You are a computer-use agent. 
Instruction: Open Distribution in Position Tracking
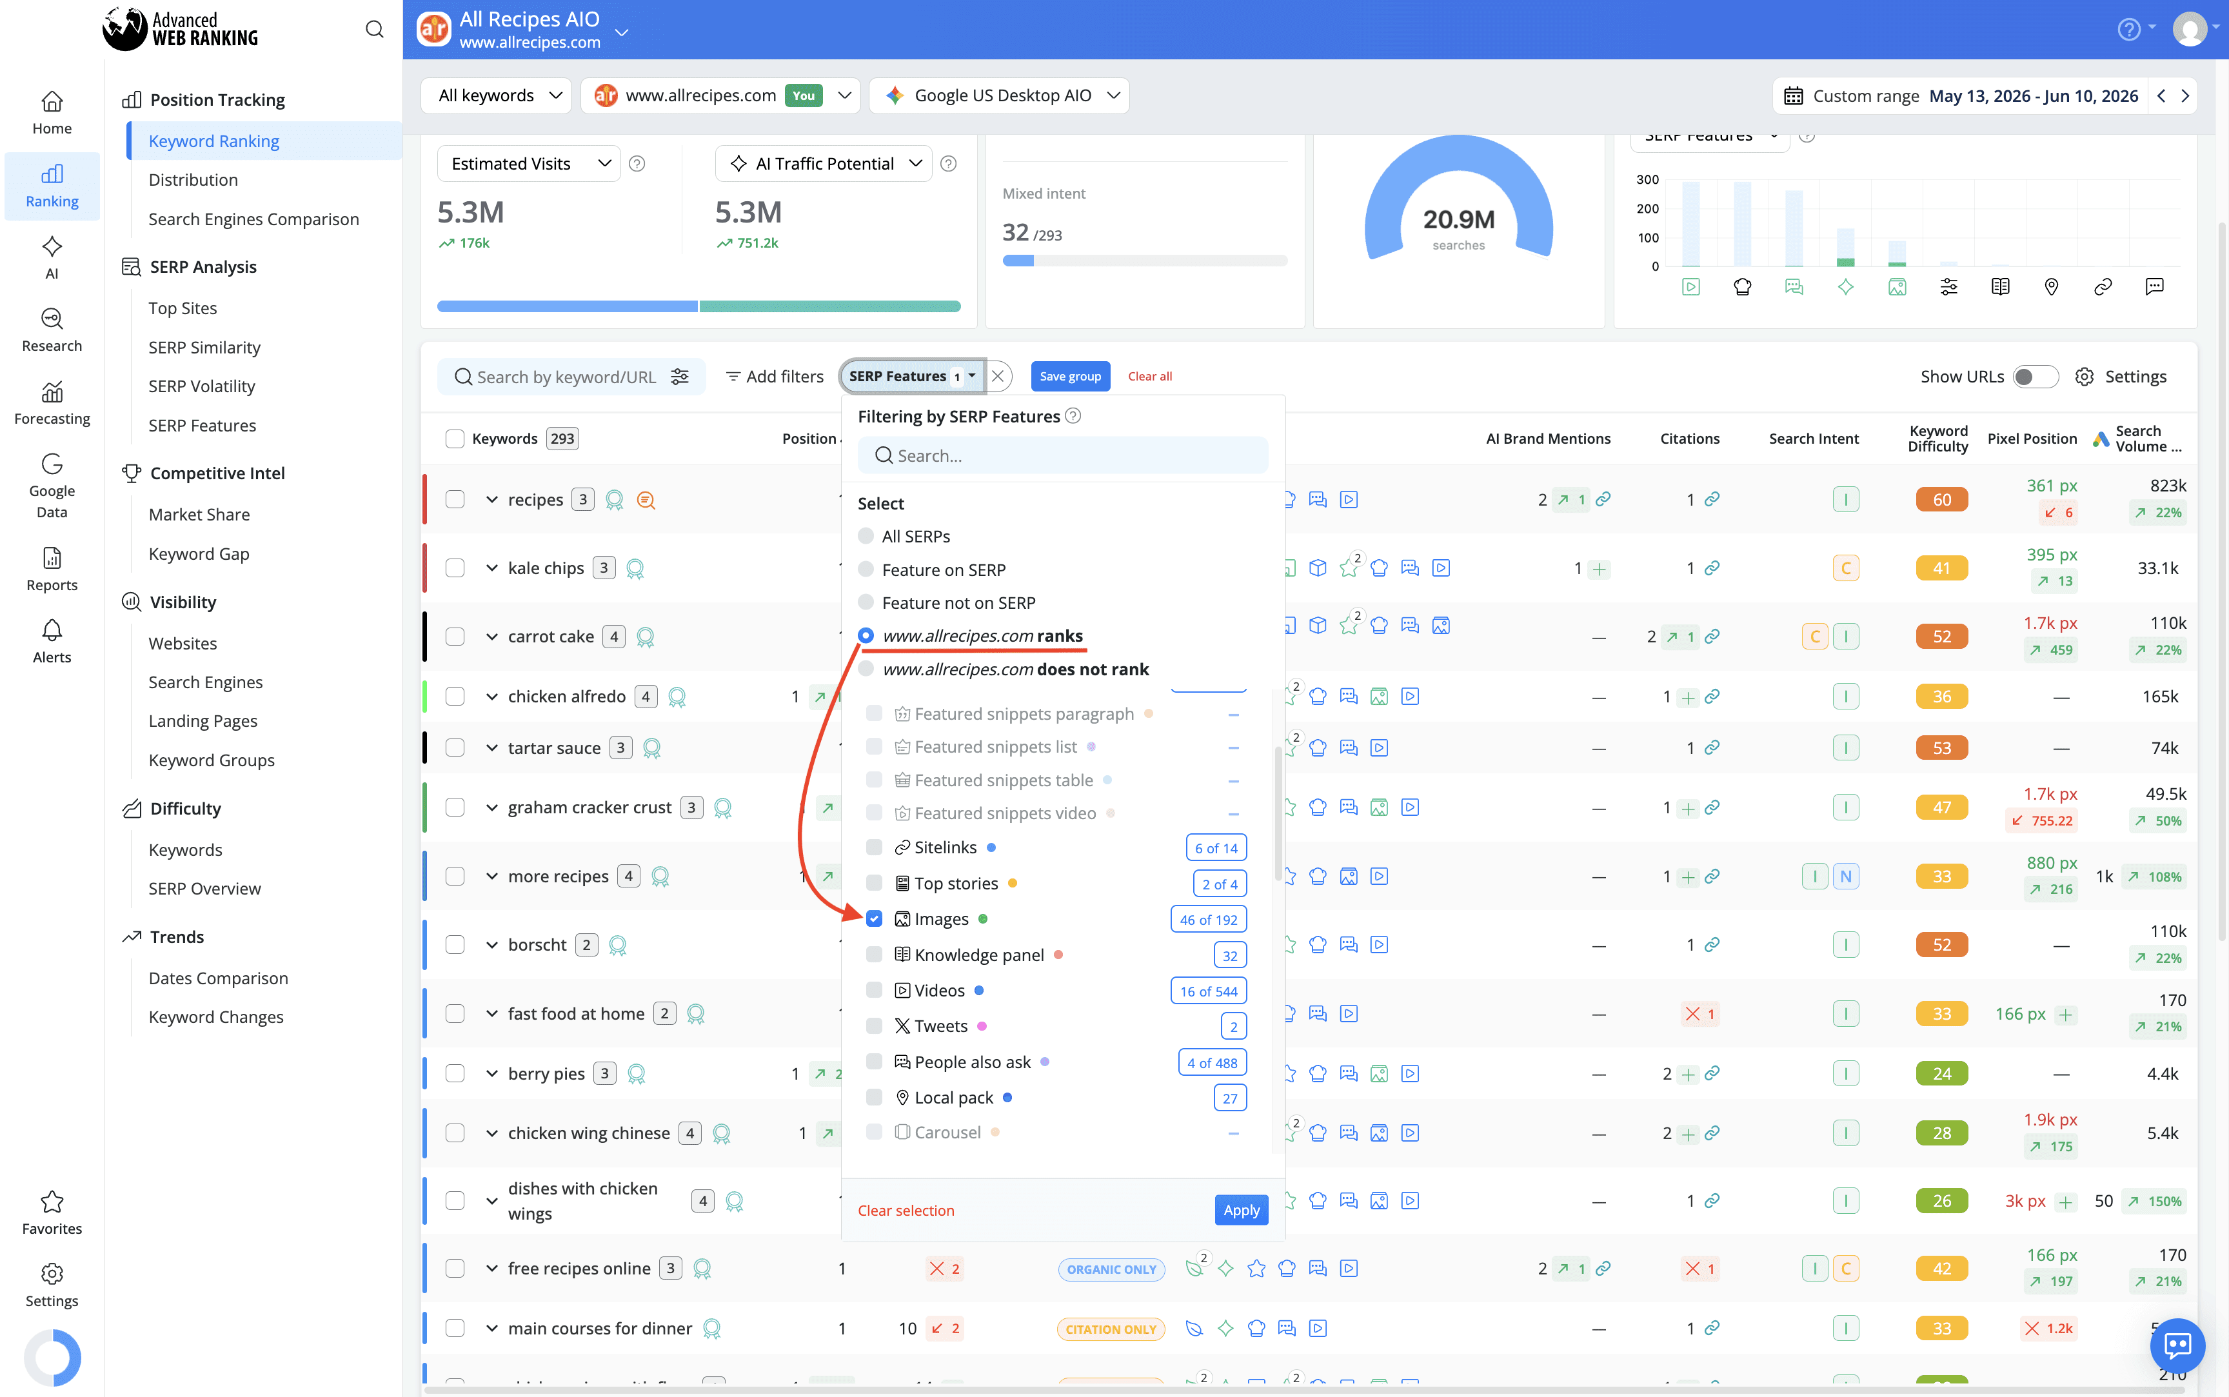coord(193,179)
